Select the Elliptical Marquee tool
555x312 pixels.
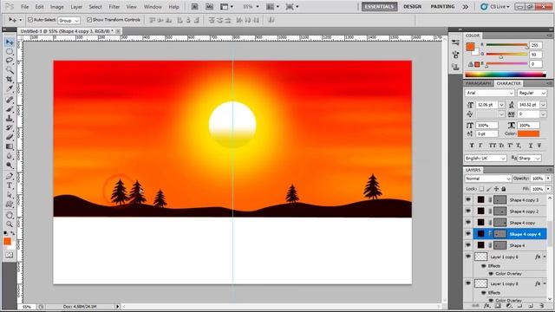10,52
